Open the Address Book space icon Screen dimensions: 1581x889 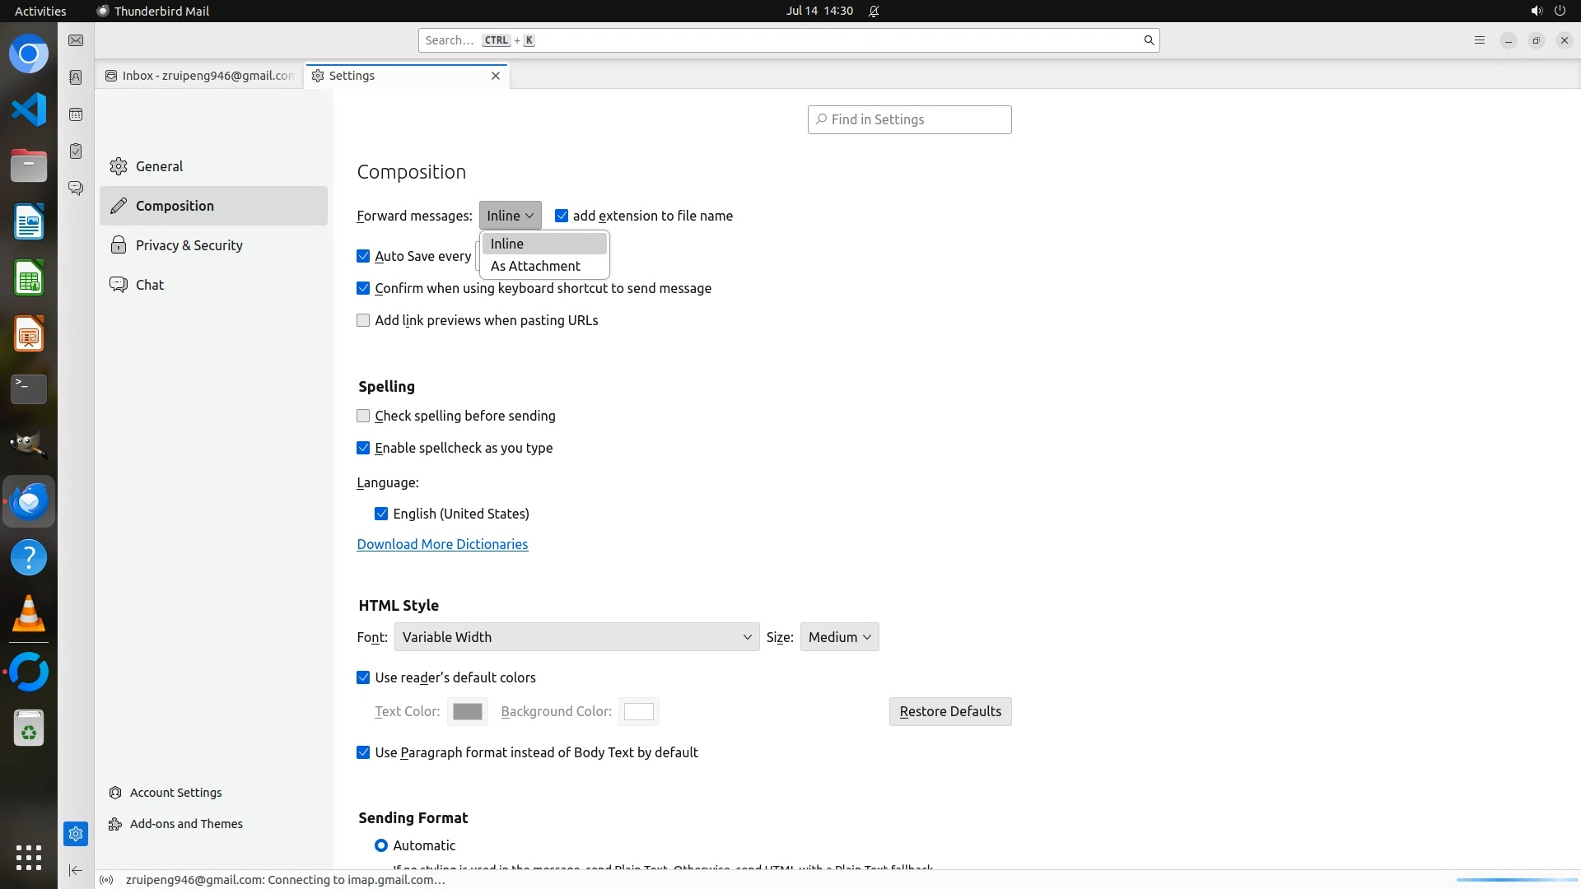click(x=76, y=77)
